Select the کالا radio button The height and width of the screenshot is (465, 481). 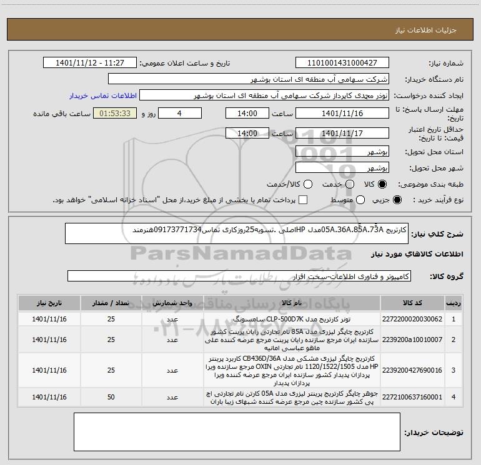click(x=382, y=184)
